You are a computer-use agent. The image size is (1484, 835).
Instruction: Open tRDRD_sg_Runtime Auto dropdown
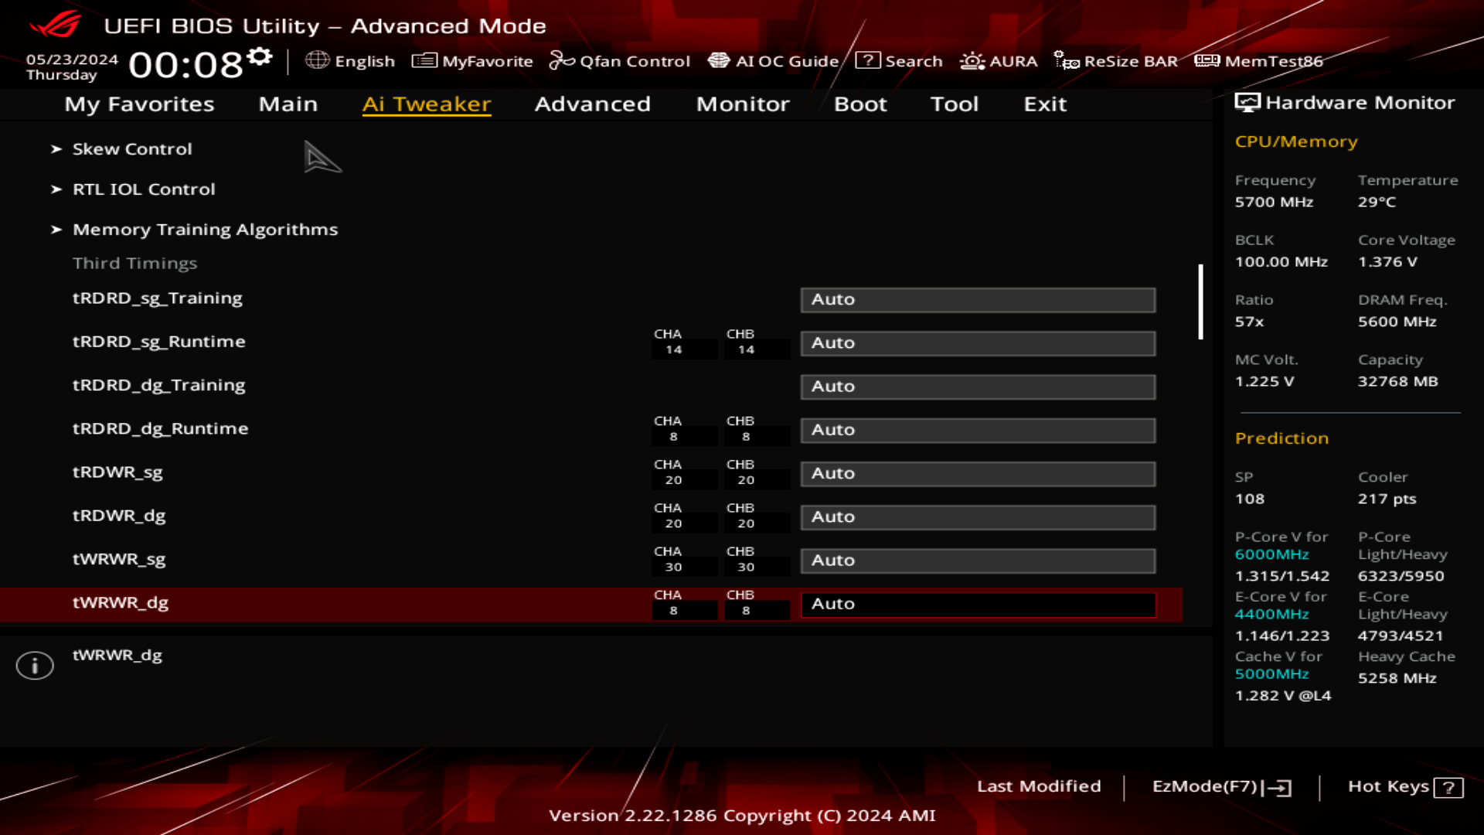tap(978, 343)
